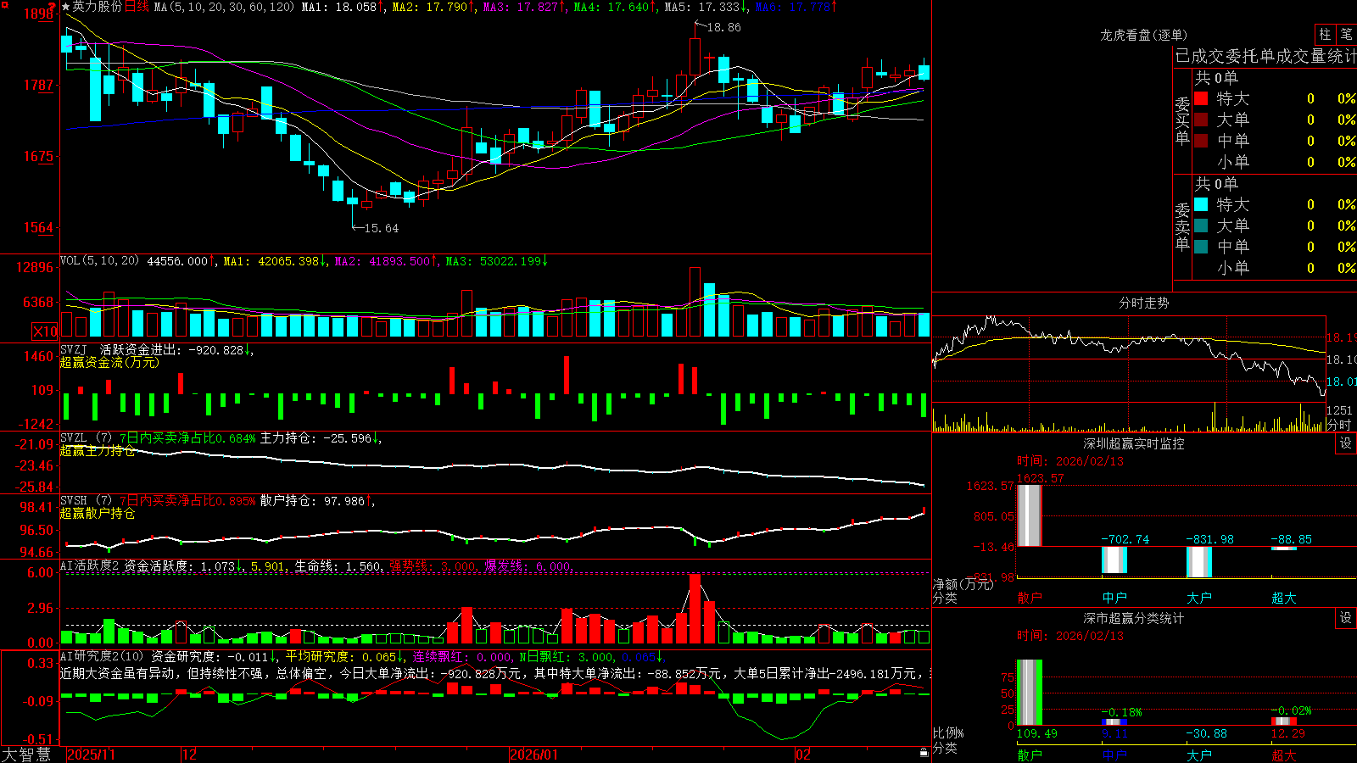Screen dimensions: 1357x763
Task: Click the lock icon at chart bottom right
Action: [924, 753]
